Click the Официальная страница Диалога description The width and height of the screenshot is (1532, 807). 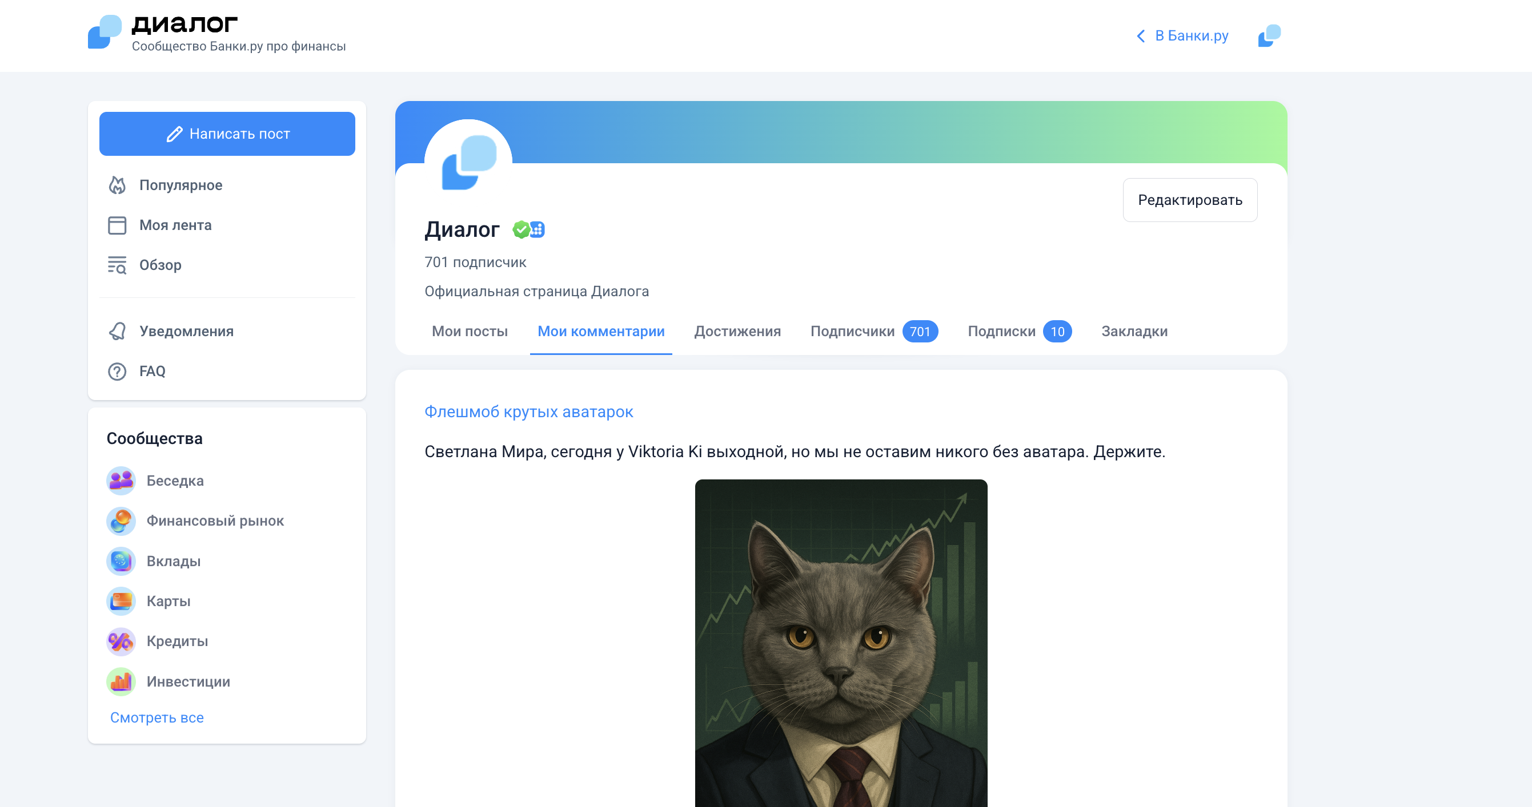pyautogui.click(x=536, y=292)
